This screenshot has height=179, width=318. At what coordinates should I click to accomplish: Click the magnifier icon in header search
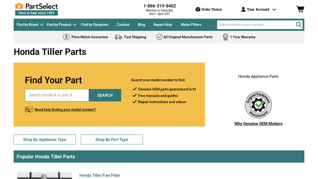point(299,25)
